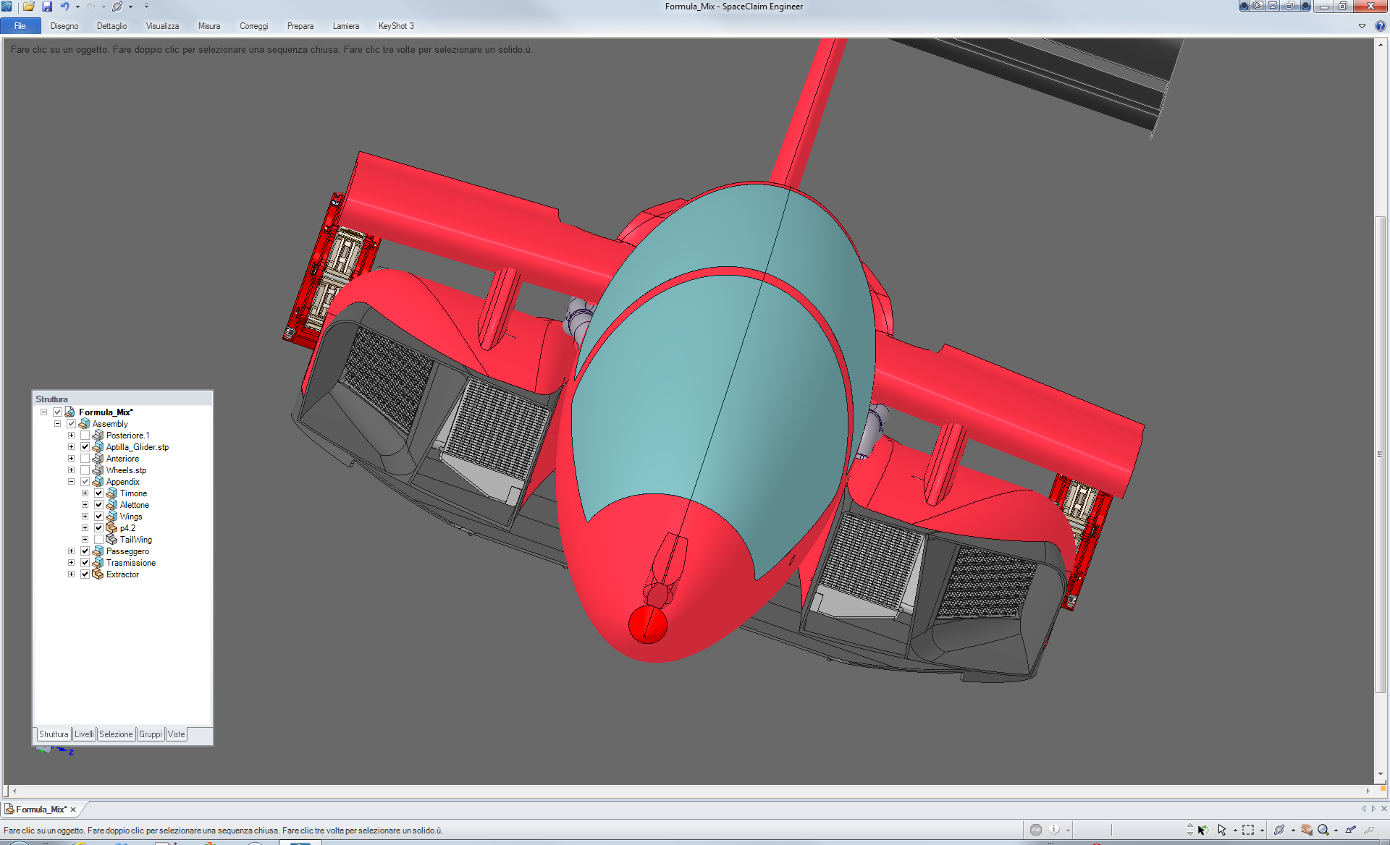This screenshot has width=1390, height=845.
Task: Switch to the Misura ribbon tab
Action: click(x=209, y=26)
